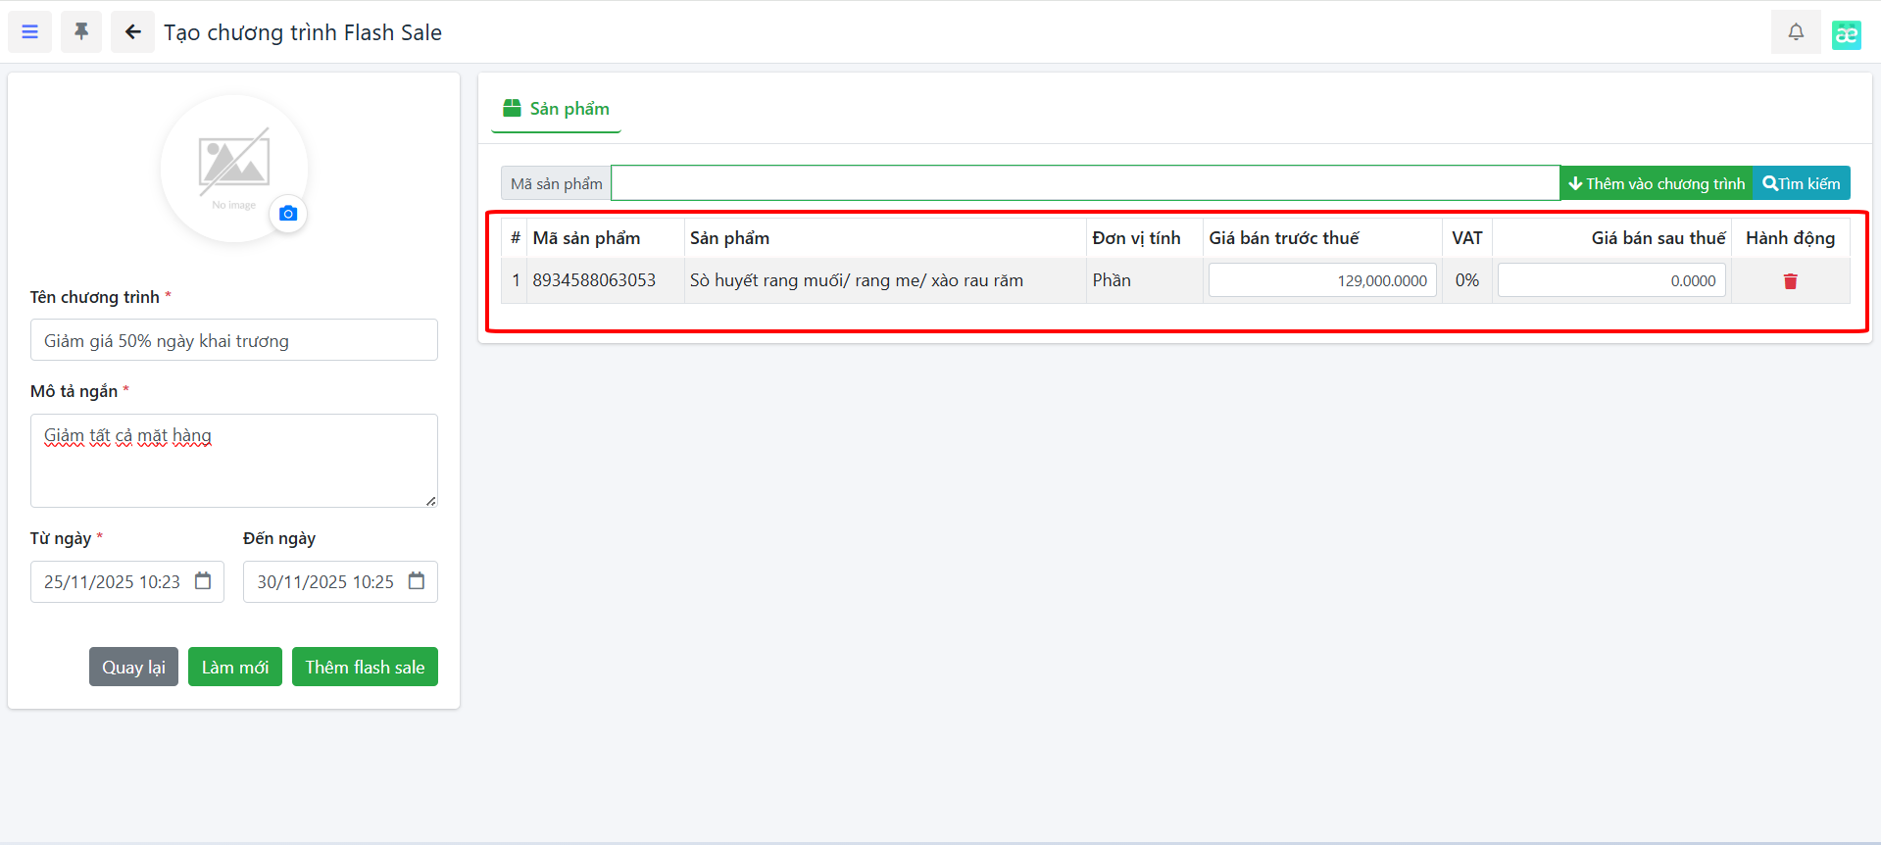The height and width of the screenshot is (845, 1881).
Task: Delete product row with trash icon
Action: (x=1790, y=281)
